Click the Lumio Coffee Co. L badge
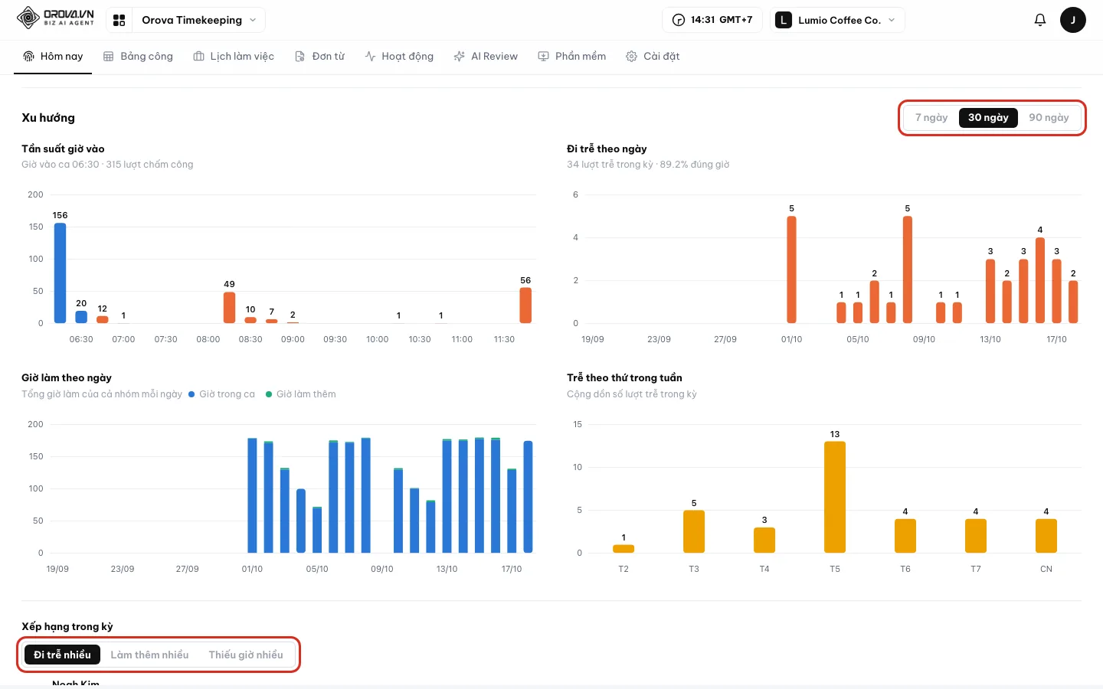The width and height of the screenshot is (1103, 689). 783,20
